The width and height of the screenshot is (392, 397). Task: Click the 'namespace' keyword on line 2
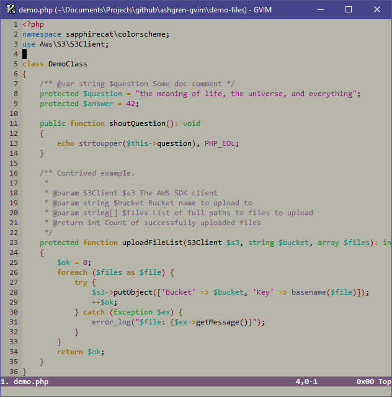42,34
